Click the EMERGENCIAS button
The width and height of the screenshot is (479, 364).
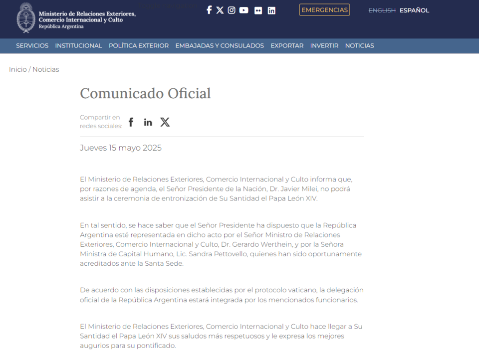pyautogui.click(x=324, y=10)
